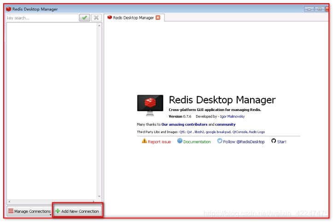Open the Qt5 third party link

182,132
